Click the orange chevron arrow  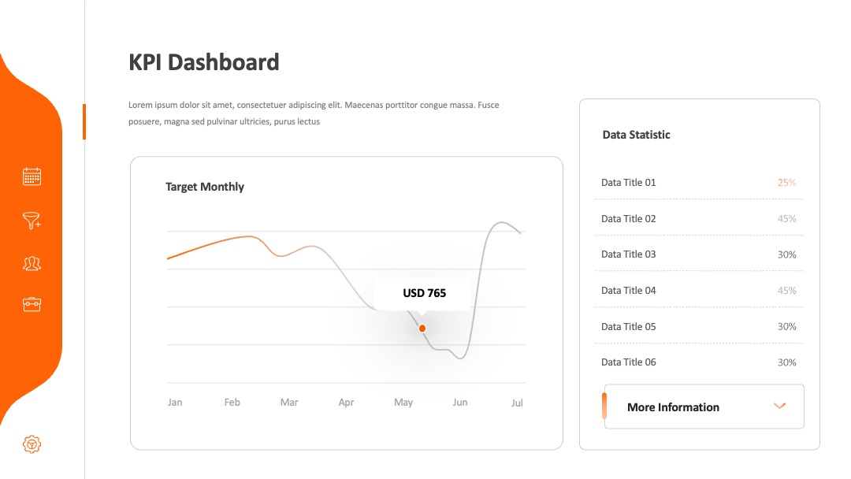(x=779, y=406)
